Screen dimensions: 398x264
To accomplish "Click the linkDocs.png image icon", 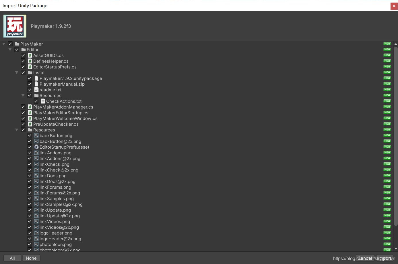I will 36,176.
